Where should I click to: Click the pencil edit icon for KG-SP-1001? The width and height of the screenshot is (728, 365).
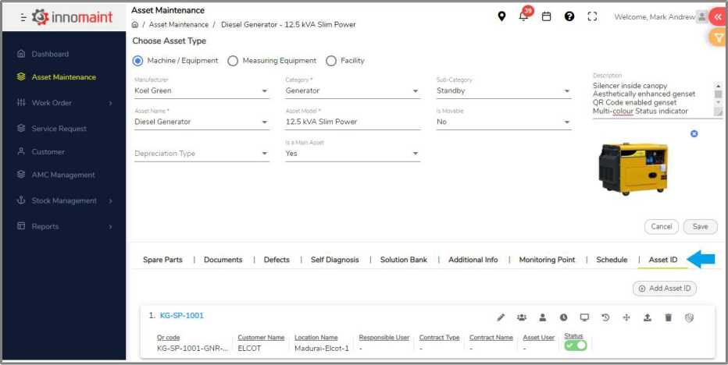[501, 317]
